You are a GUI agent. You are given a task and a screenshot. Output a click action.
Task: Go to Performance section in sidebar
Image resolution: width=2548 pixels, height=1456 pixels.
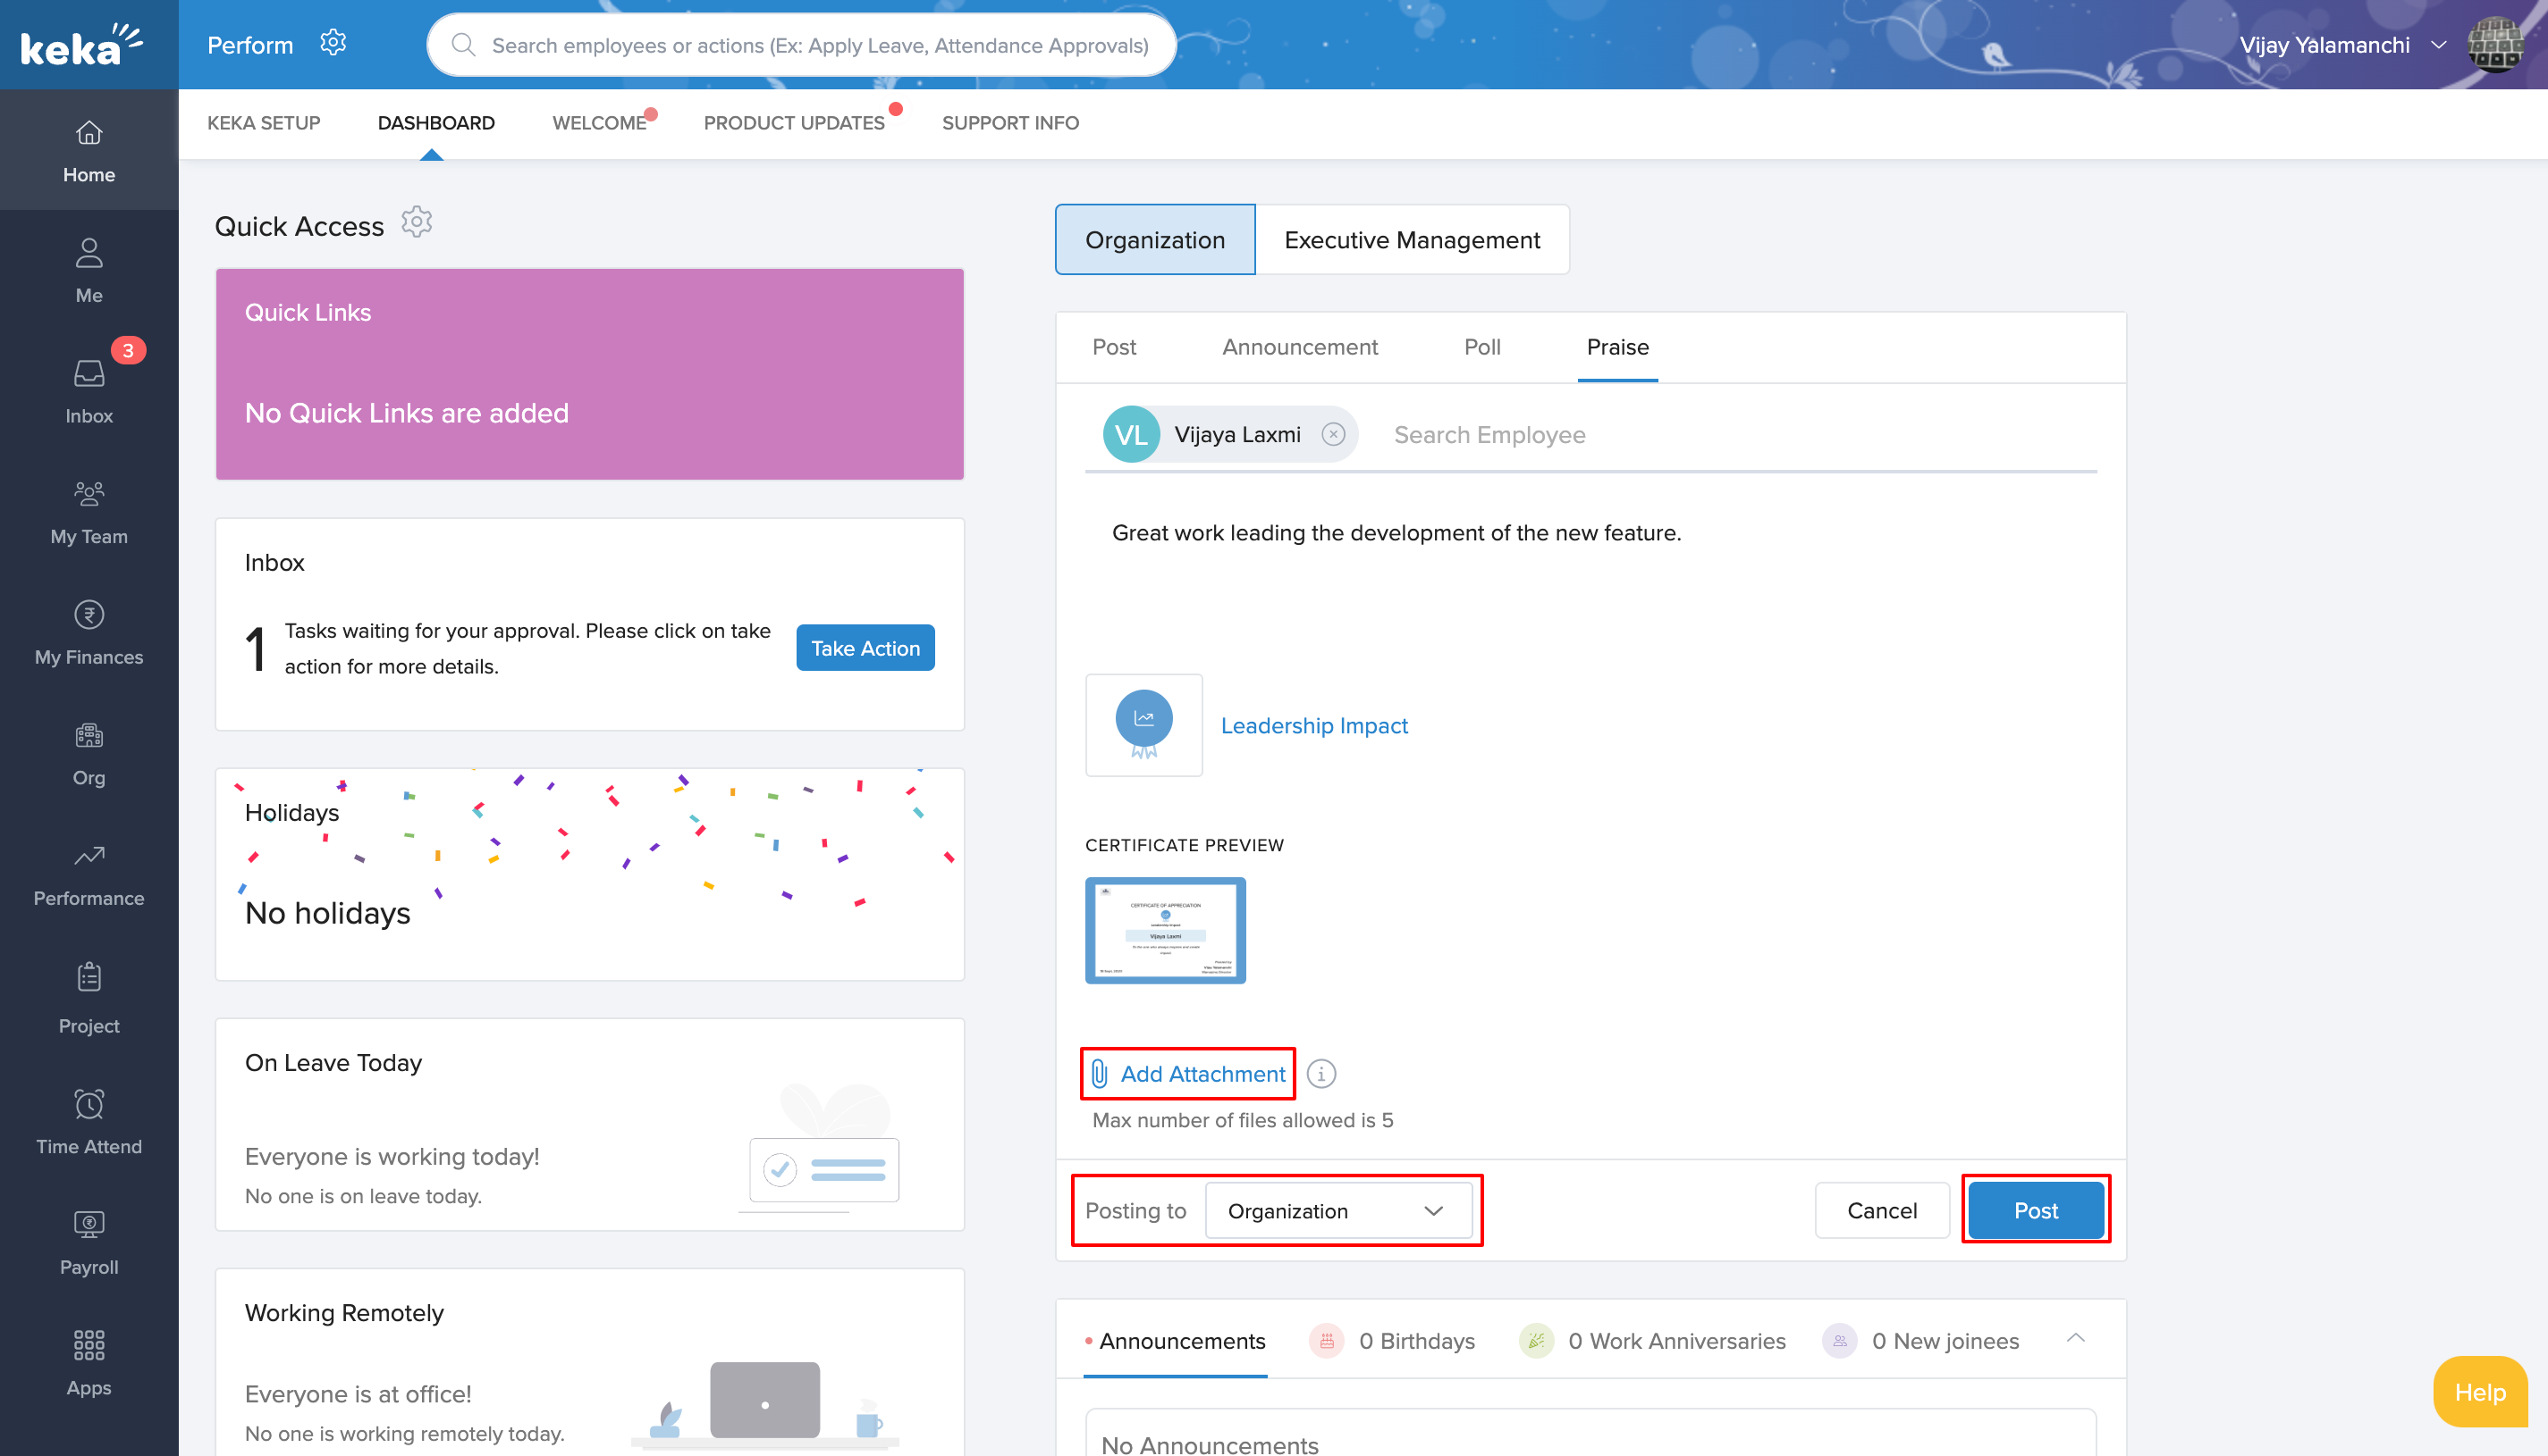click(89, 873)
